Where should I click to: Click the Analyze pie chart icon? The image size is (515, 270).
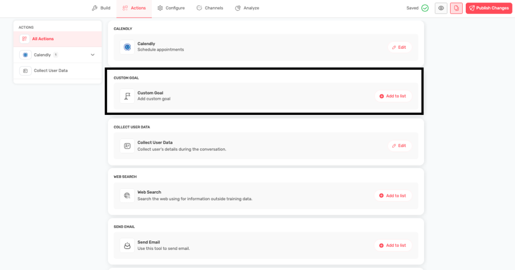(238, 8)
